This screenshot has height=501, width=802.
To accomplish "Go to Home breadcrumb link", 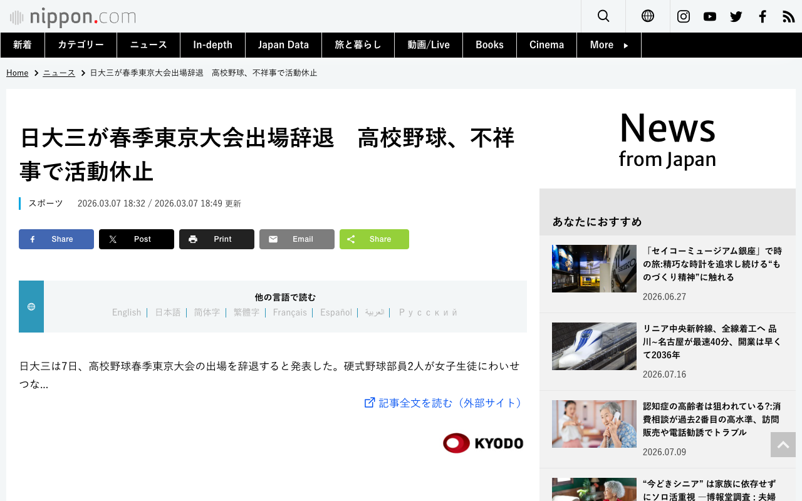I will pos(17,73).
